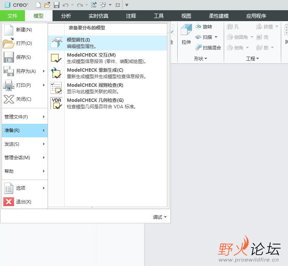Open the 筋 dropdown arrow
Viewport: 288px width, 266px height.
273,48
